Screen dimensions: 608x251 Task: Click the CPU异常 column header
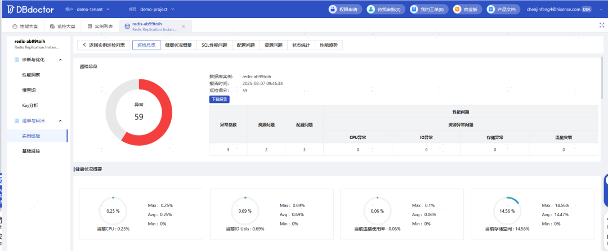coord(357,137)
